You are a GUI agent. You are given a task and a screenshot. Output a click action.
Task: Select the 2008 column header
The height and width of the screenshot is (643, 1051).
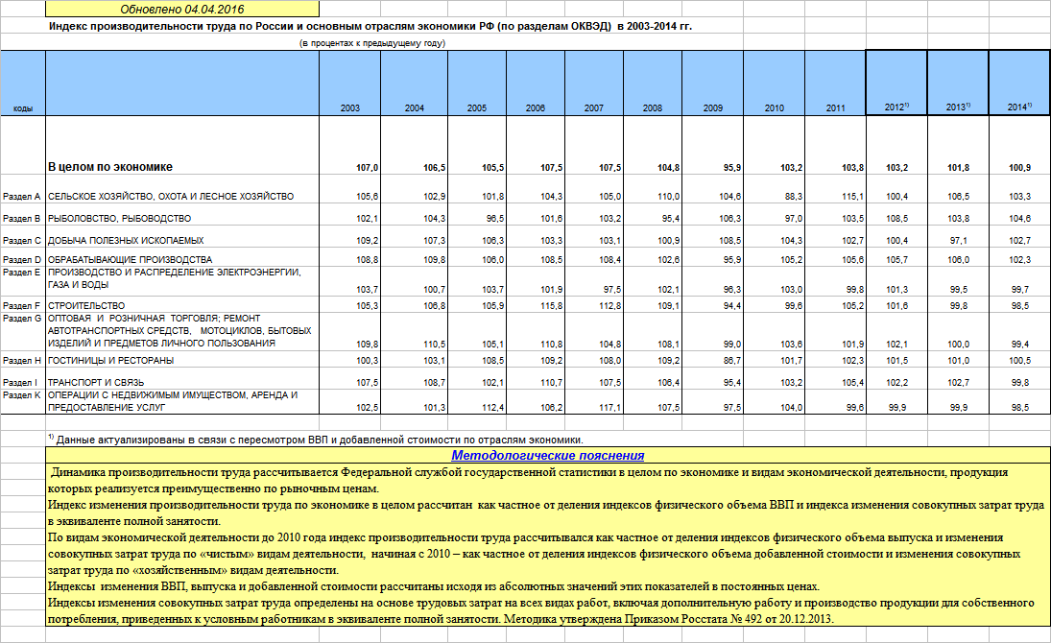pyautogui.click(x=652, y=83)
